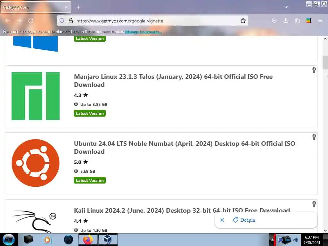Viewport: 328px width, 246px height.
Task: Click the page scrollbar down arrow
Action: (325, 231)
